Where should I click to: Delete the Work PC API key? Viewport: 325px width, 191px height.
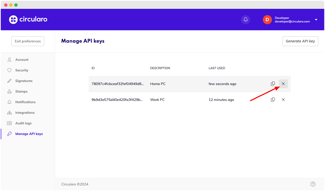tap(283, 99)
